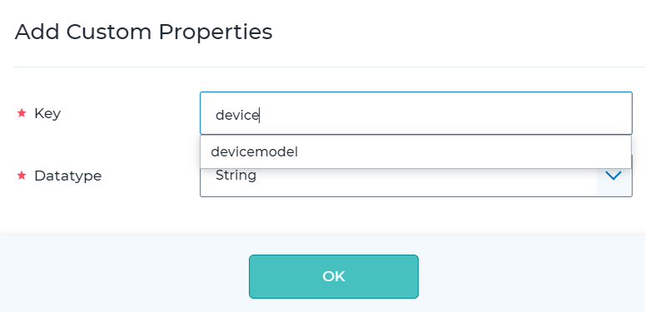Image resolution: width=645 pixels, height=312 pixels.
Task: Click empty space in the Key textbox
Action: point(444,113)
